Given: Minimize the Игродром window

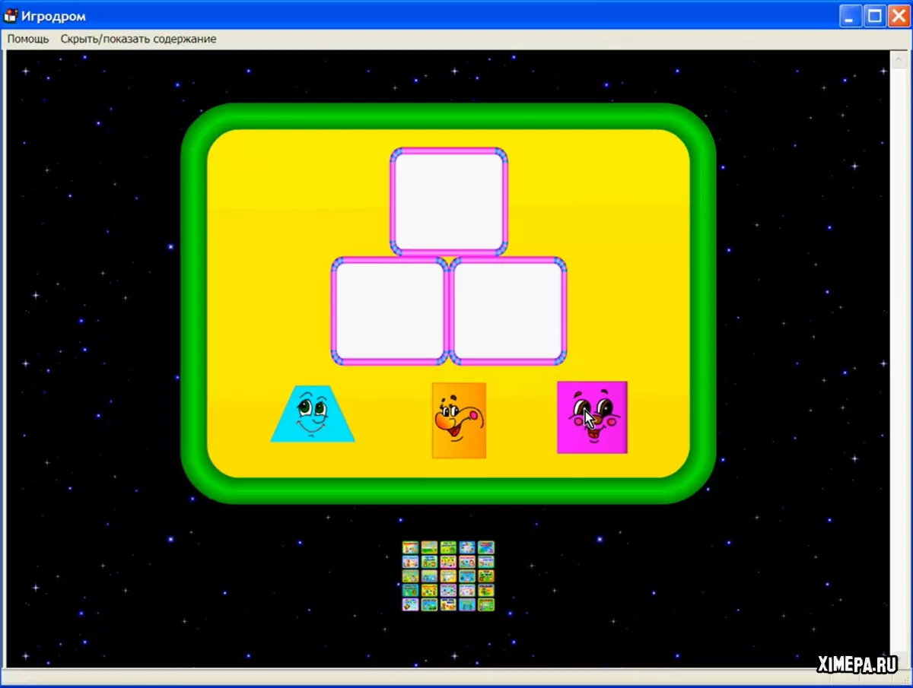Looking at the screenshot, I should click(x=851, y=16).
